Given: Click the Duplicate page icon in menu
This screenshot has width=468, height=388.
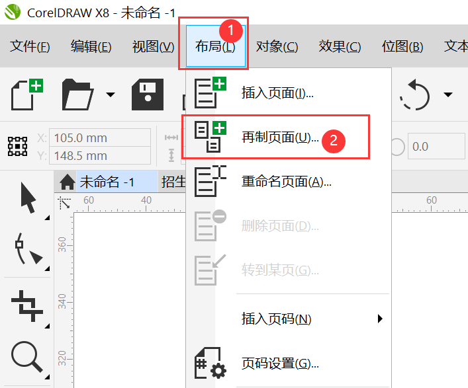Looking at the screenshot, I should click(x=210, y=137).
